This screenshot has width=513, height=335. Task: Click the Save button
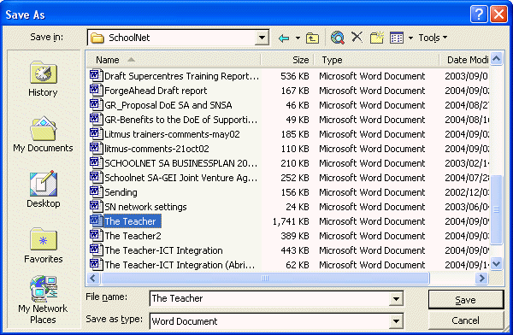pos(466,300)
